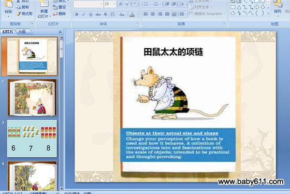Toggle Bold formatting
This screenshot has width=290, height=194.
pos(76,14)
